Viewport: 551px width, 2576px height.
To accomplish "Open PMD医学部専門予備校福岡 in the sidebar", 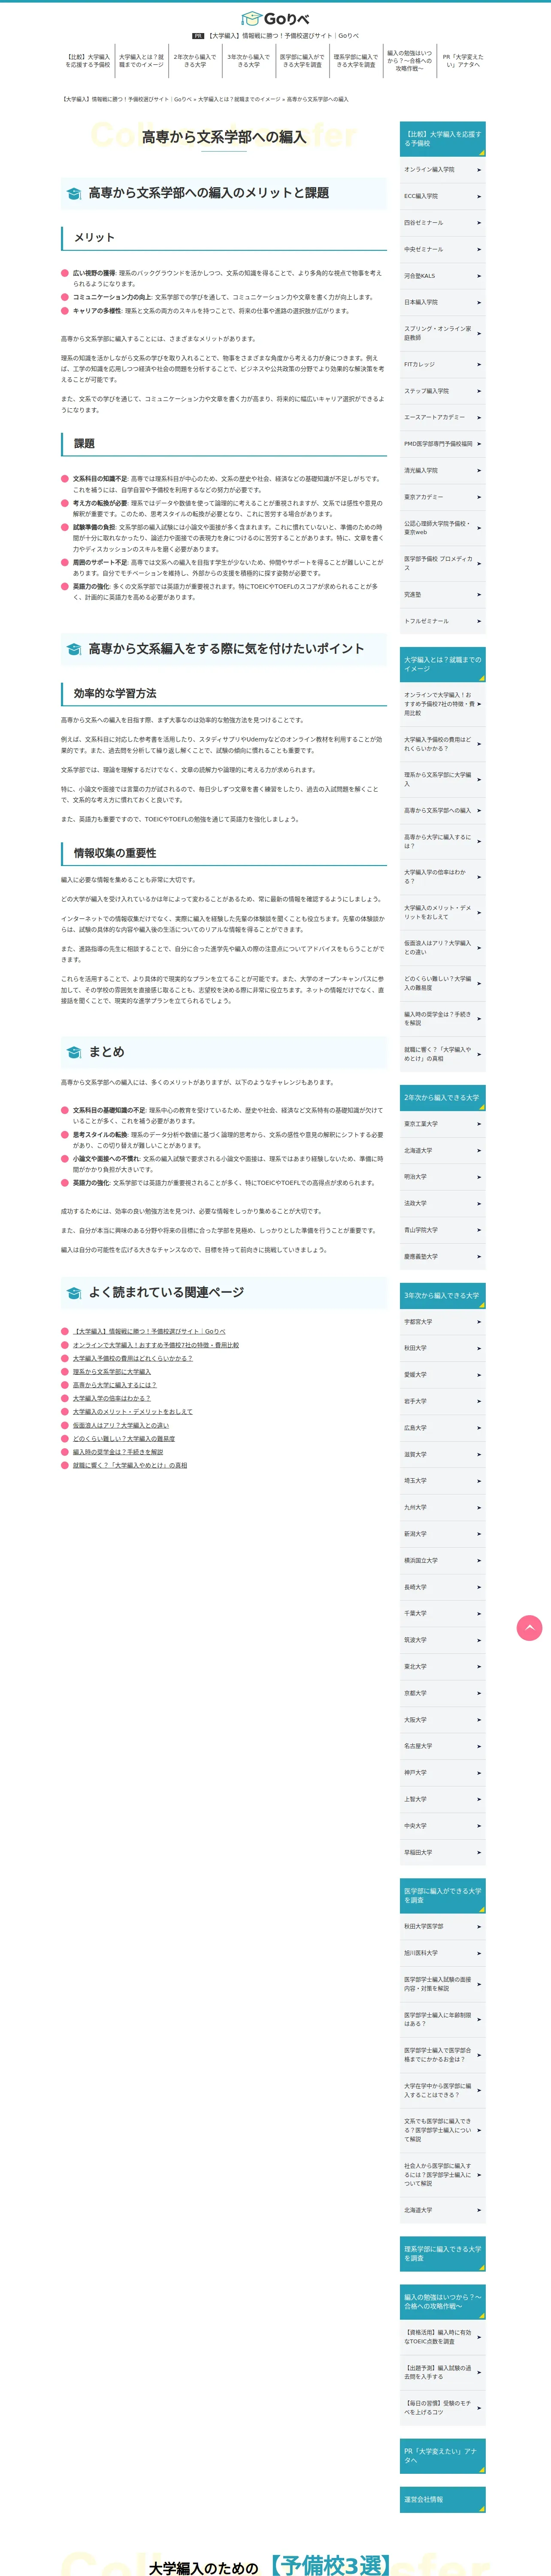I will (442, 444).
